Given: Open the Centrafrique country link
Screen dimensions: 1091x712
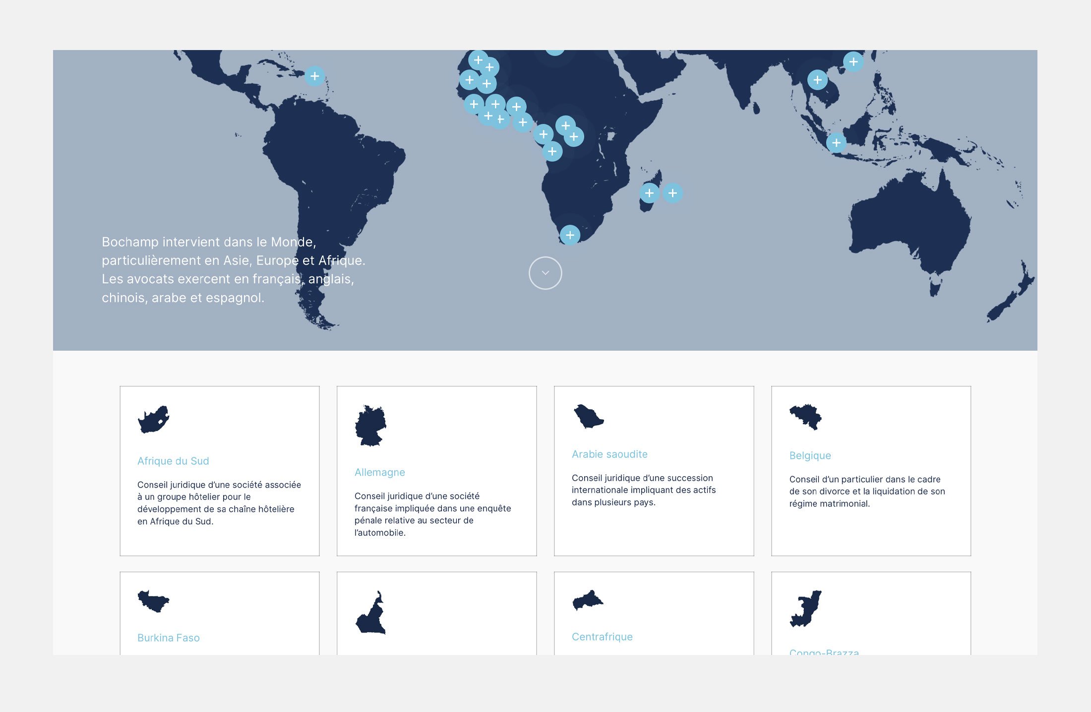Looking at the screenshot, I should pyautogui.click(x=602, y=637).
